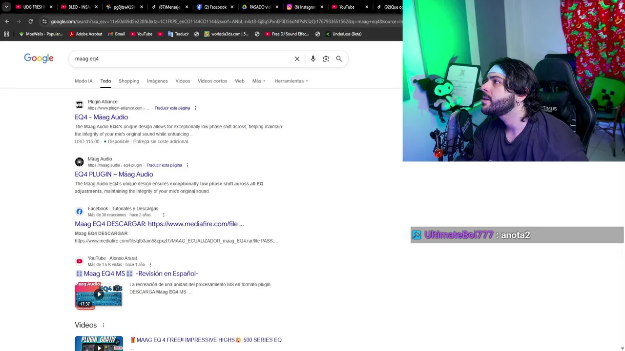The image size is (625, 351).
Task: Open the Imágenes results tab
Action: click(157, 81)
